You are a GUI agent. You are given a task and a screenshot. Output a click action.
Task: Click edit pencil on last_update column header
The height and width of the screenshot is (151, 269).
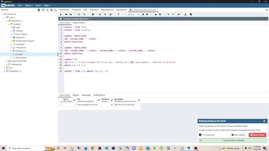pyautogui.click(x=139, y=100)
